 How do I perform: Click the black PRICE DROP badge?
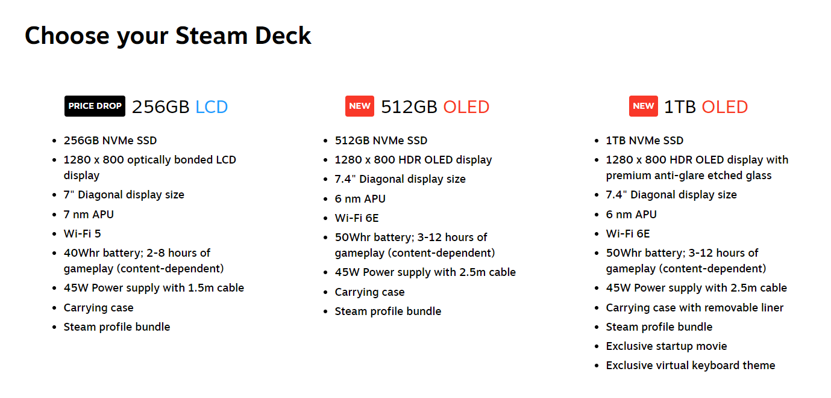pyautogui.click(x=95, y=106)
